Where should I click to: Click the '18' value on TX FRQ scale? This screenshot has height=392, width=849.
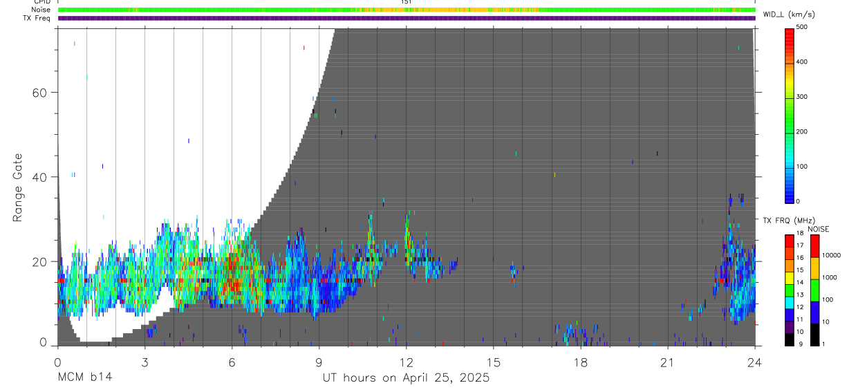(800, 234)
